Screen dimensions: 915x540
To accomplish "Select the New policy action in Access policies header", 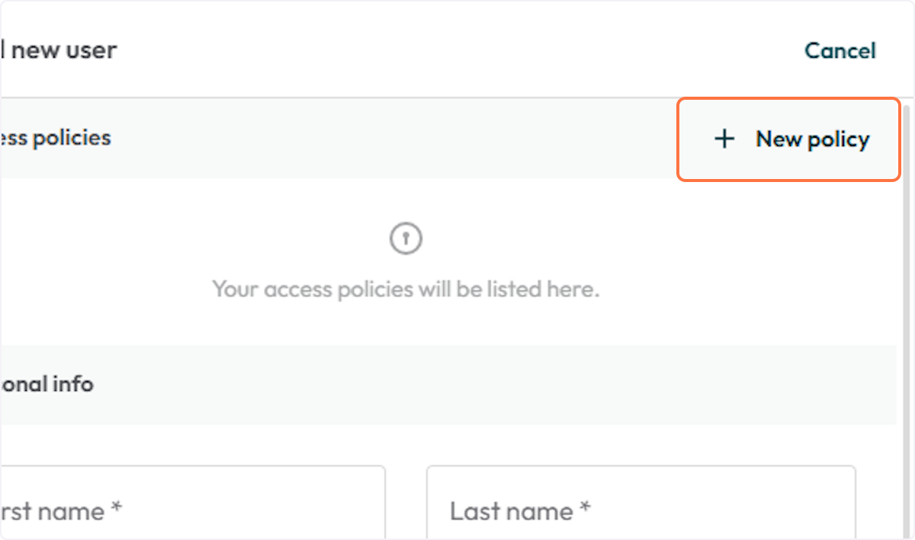I will point(789,139).
